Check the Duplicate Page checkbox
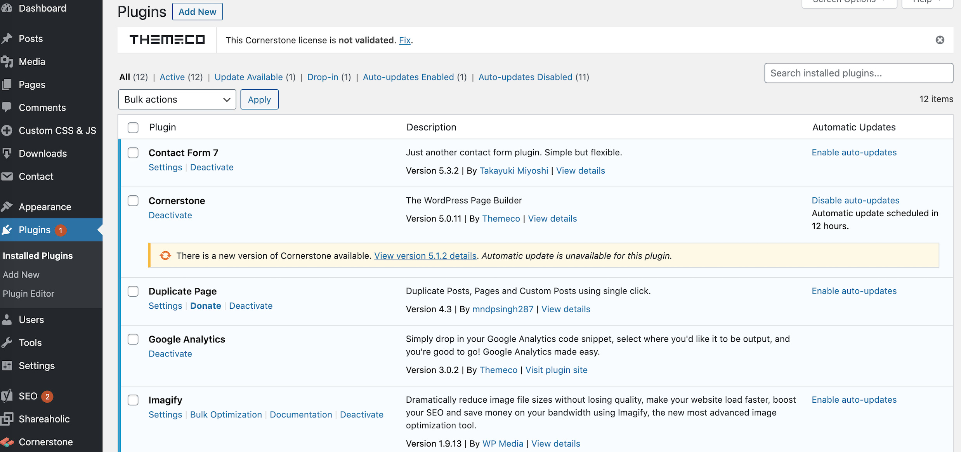This screenshot has width=961, height=452. tap(133, 291)
